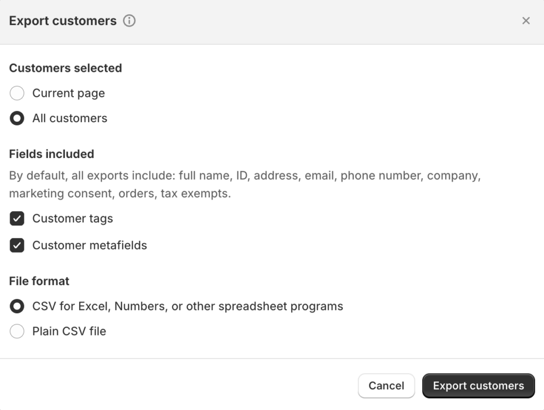544x410 pixels.
Task: Click the Cancel button
Action: (386, 386)
